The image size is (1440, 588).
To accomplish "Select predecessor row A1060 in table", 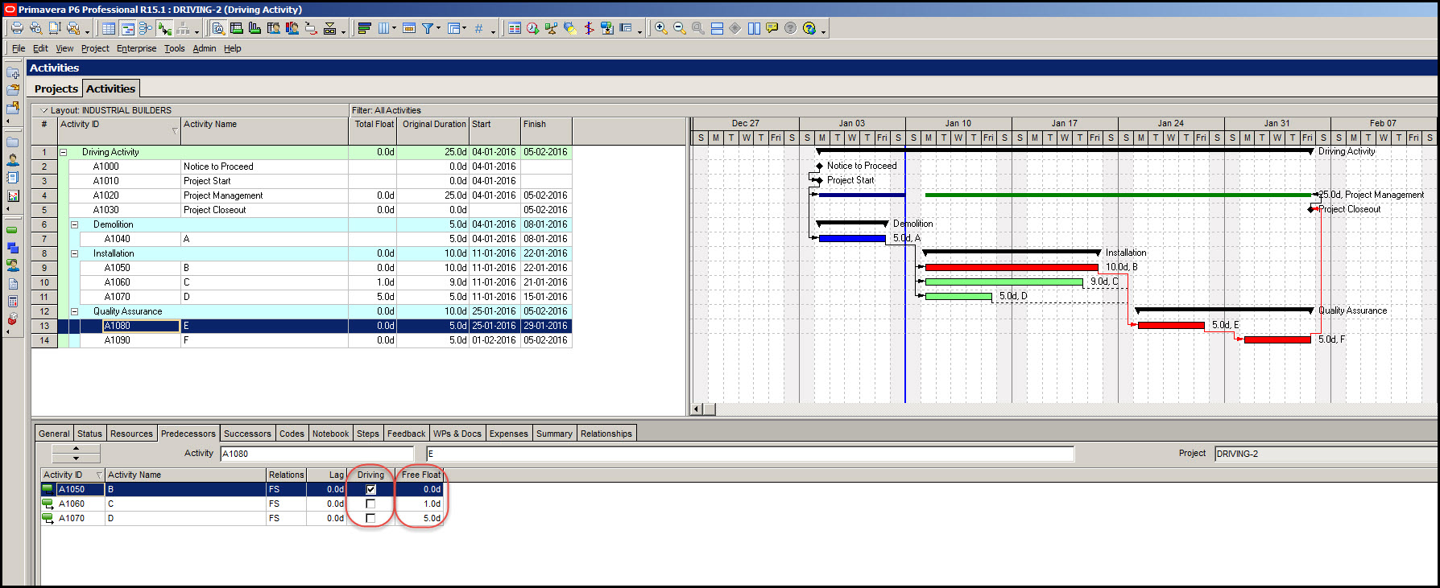I will [242, 504].
